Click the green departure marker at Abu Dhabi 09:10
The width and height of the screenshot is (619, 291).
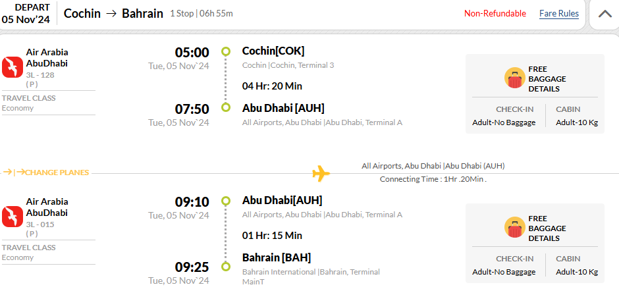click(x=226, y=201)
